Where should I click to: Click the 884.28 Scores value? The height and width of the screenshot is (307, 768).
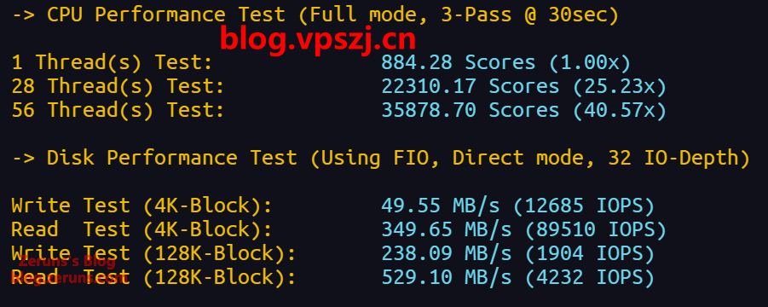pyautogui.click(x=458, y=62)
